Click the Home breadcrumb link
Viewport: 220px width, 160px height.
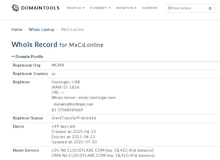[x=17, y=30]
